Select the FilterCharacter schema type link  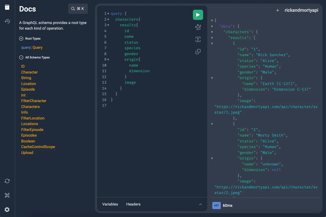pyautogui.click(x=34, y=101)
